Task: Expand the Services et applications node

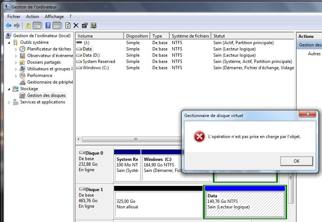Action: 9,102
